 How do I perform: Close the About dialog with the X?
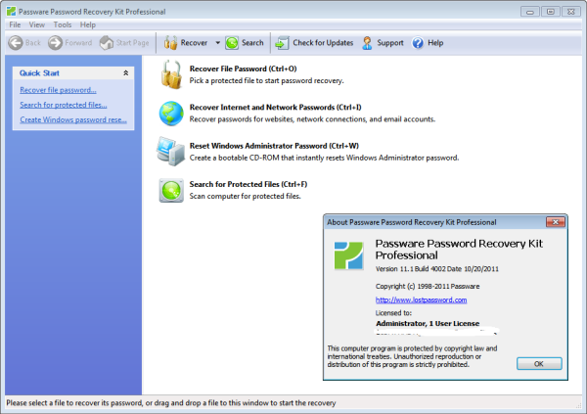coord(556,222)
